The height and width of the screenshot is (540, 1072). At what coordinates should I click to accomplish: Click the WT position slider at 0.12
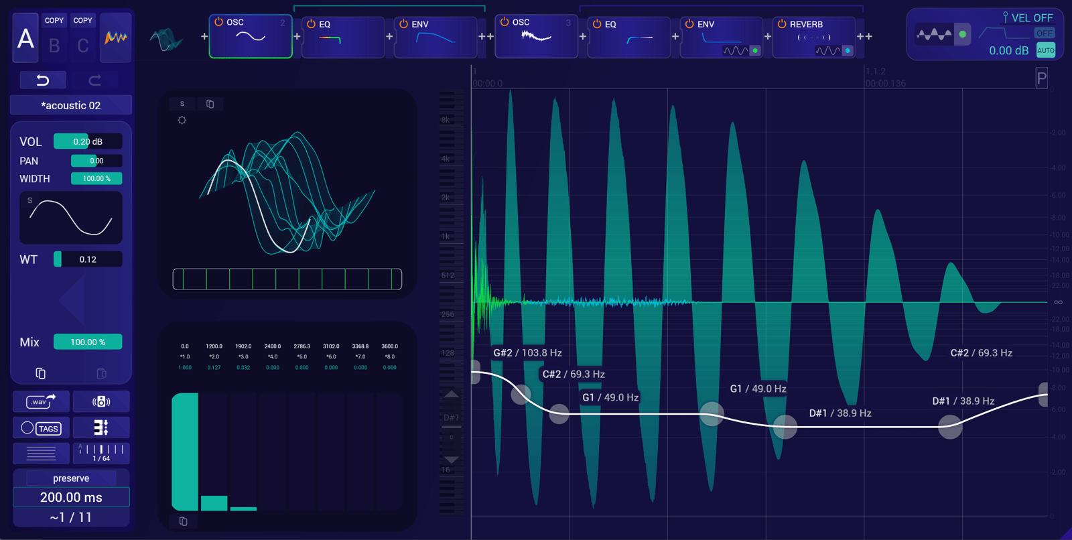88,259
